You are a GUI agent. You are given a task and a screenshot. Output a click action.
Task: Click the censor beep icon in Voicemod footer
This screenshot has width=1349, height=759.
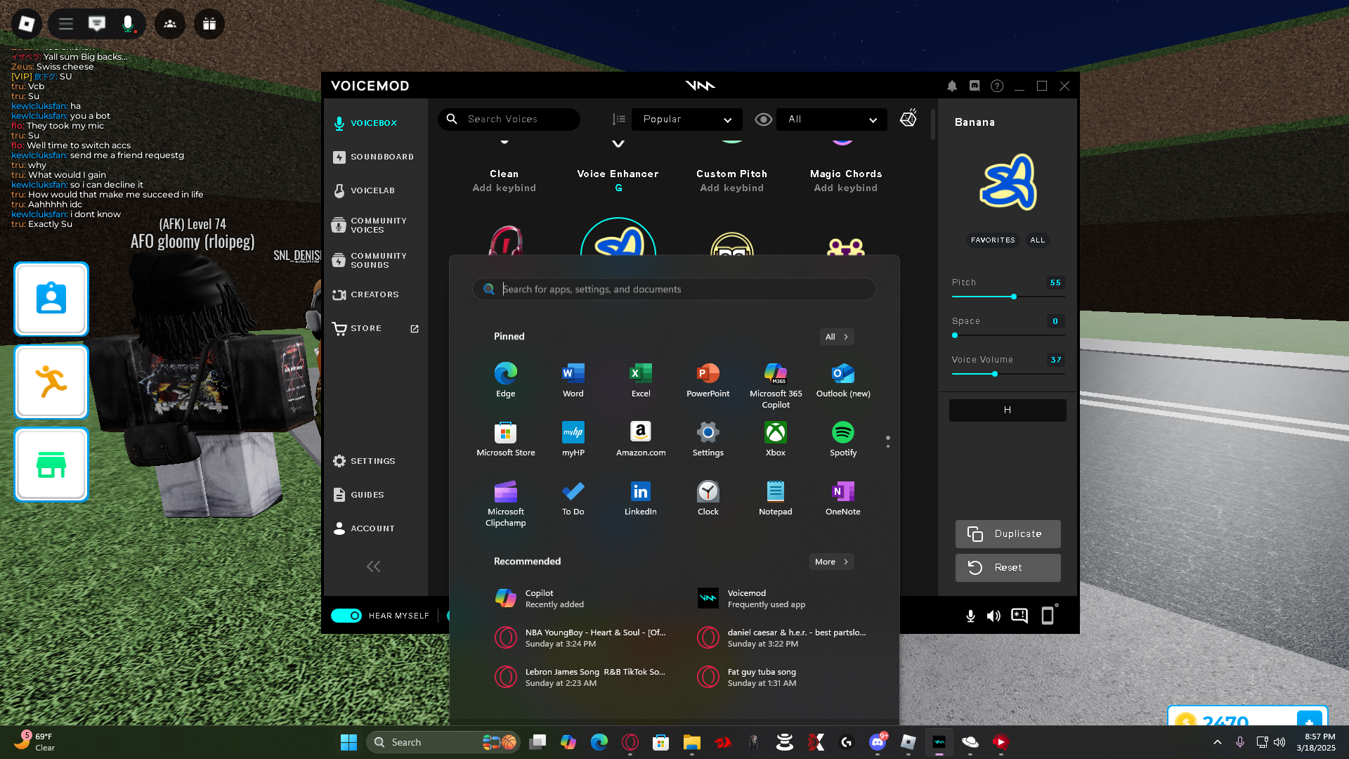pyautogui.click(x=1019, y=616)
